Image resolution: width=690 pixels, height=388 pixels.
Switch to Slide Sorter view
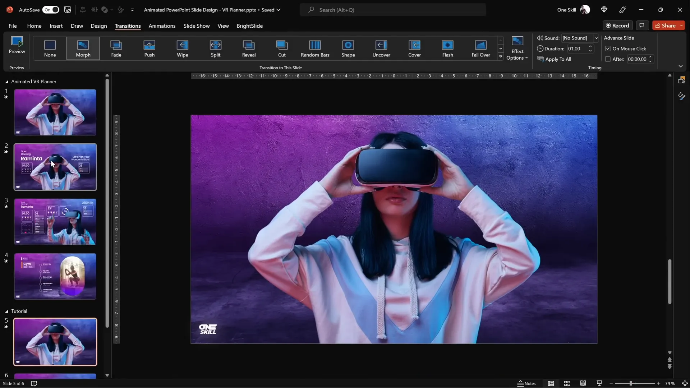[x=567, y=383]
